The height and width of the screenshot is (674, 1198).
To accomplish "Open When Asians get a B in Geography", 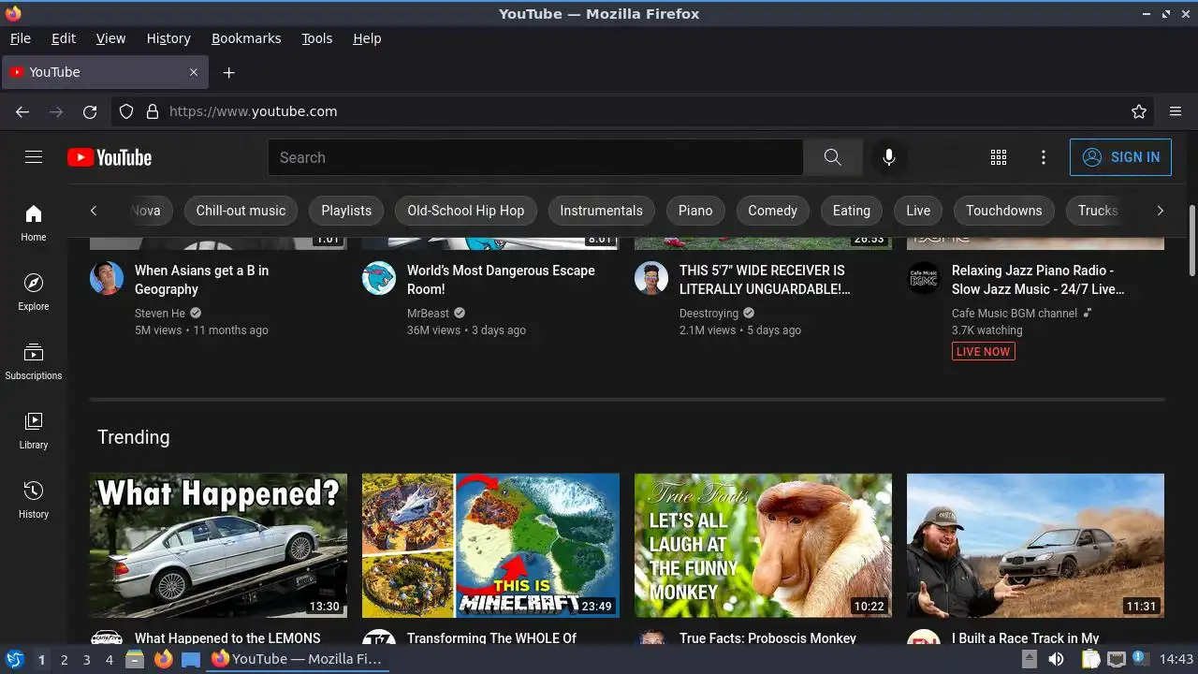I will [x=201, y=280].
